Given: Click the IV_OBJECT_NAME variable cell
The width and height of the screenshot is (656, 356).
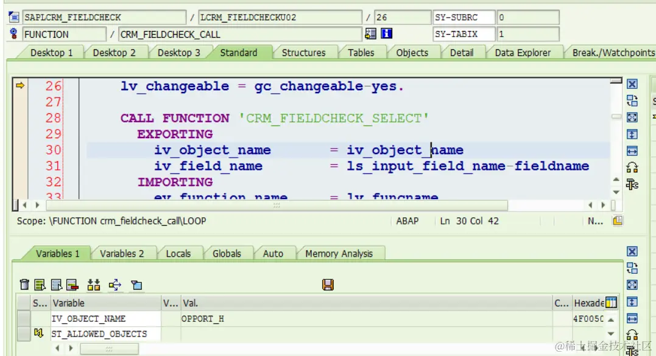Looking at the screenshot, I should (x=106, y=318).
